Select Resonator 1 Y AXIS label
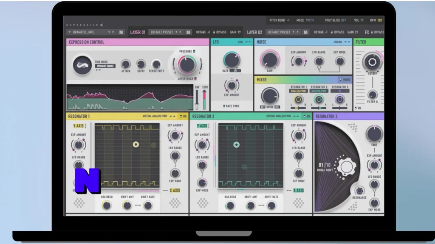Viewport: 435px width, 244px height. [x=78, y=126]
